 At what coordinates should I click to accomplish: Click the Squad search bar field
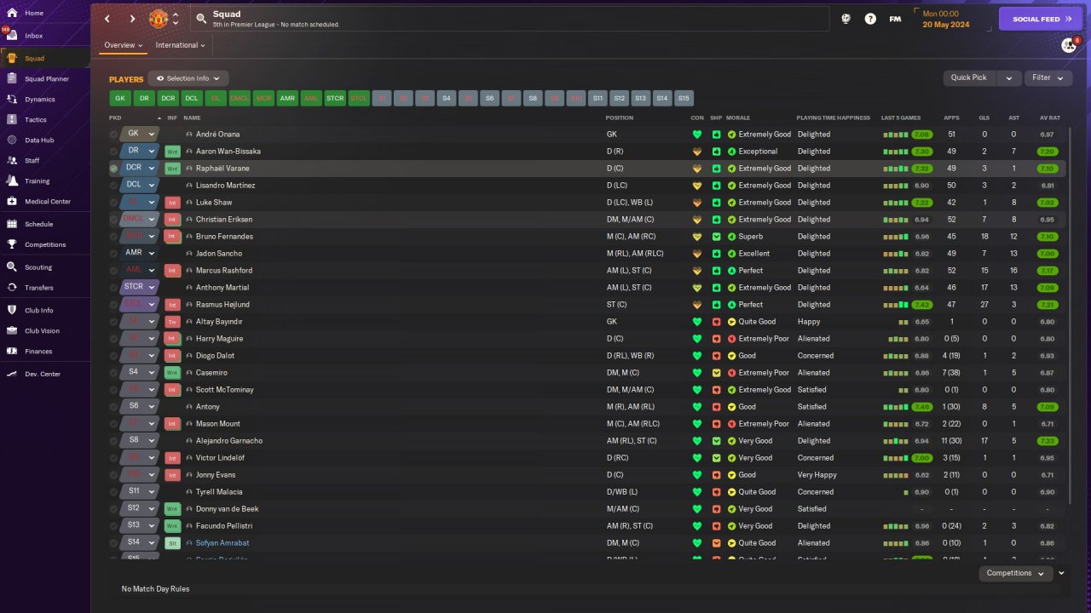(x=510, y=19)
